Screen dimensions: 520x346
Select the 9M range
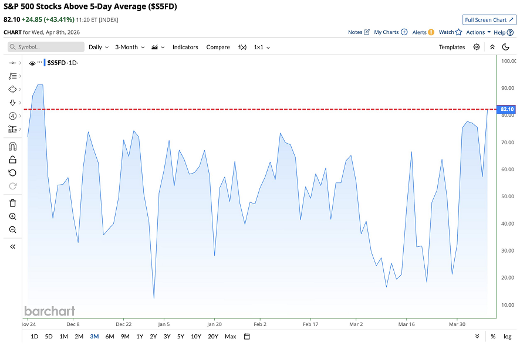pyautogui.click(x=125, y=337)
